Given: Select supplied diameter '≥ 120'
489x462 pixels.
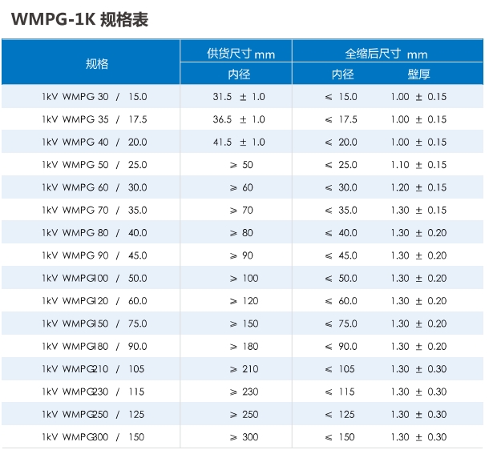Looking at the screenshot, I should point(244,301).
